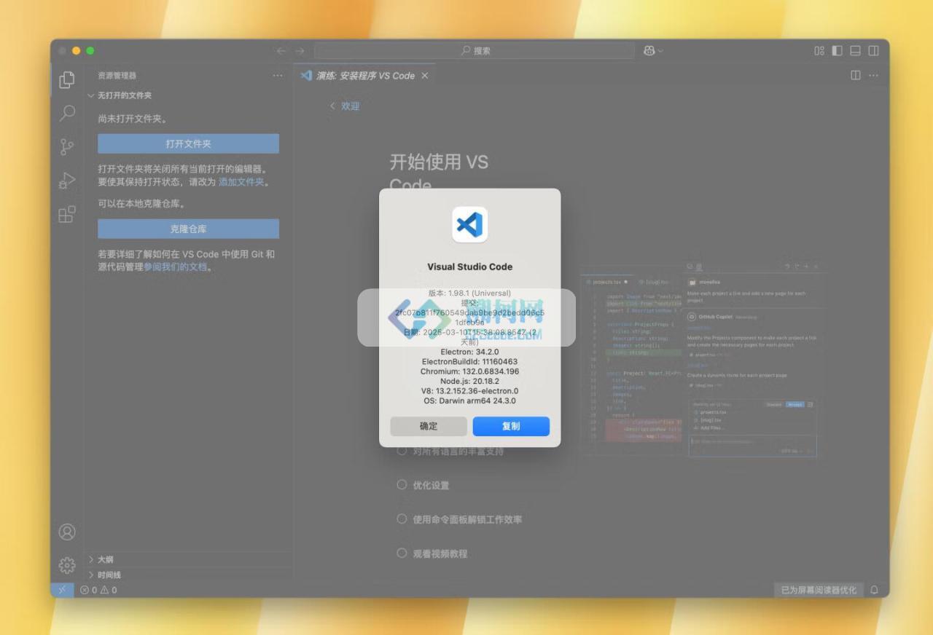Toggle the bottom panel
The height and width of the screenshot is (635, 933).
[856, 50]
